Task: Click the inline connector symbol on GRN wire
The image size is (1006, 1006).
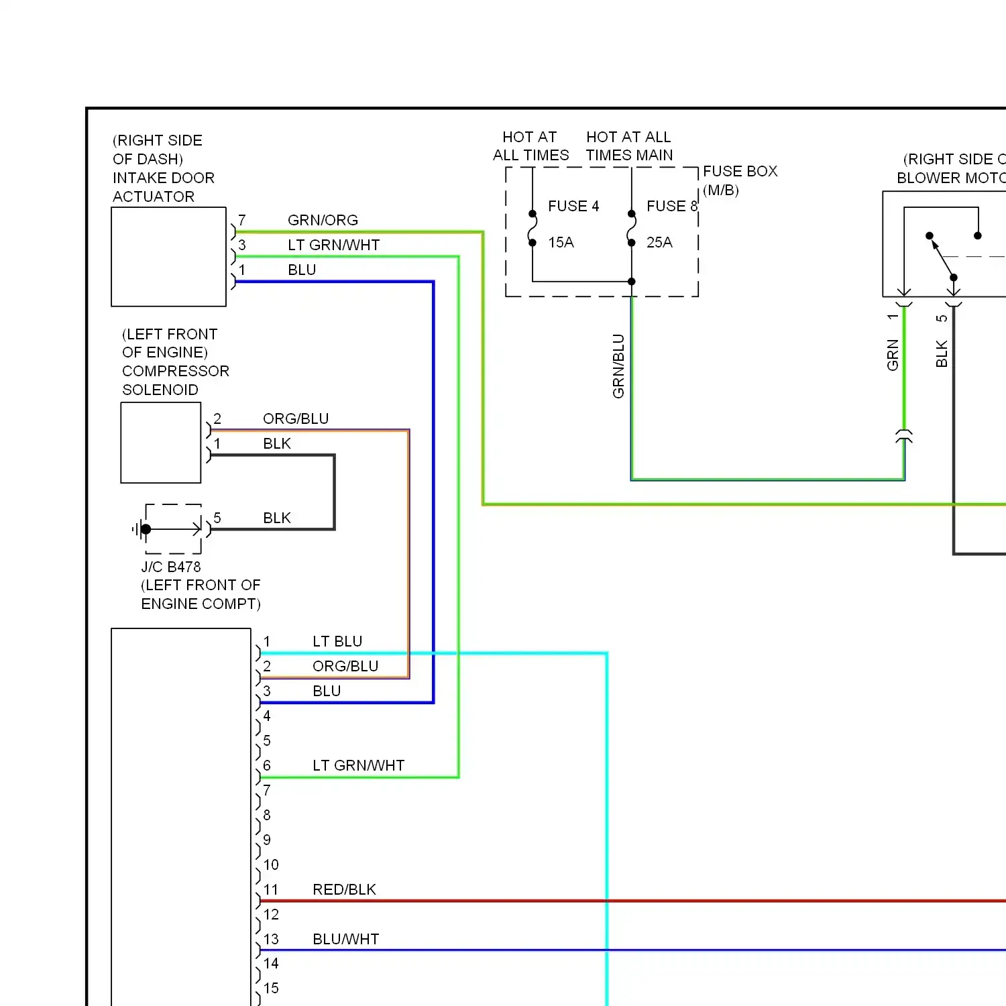Action: tap(904, 436)
